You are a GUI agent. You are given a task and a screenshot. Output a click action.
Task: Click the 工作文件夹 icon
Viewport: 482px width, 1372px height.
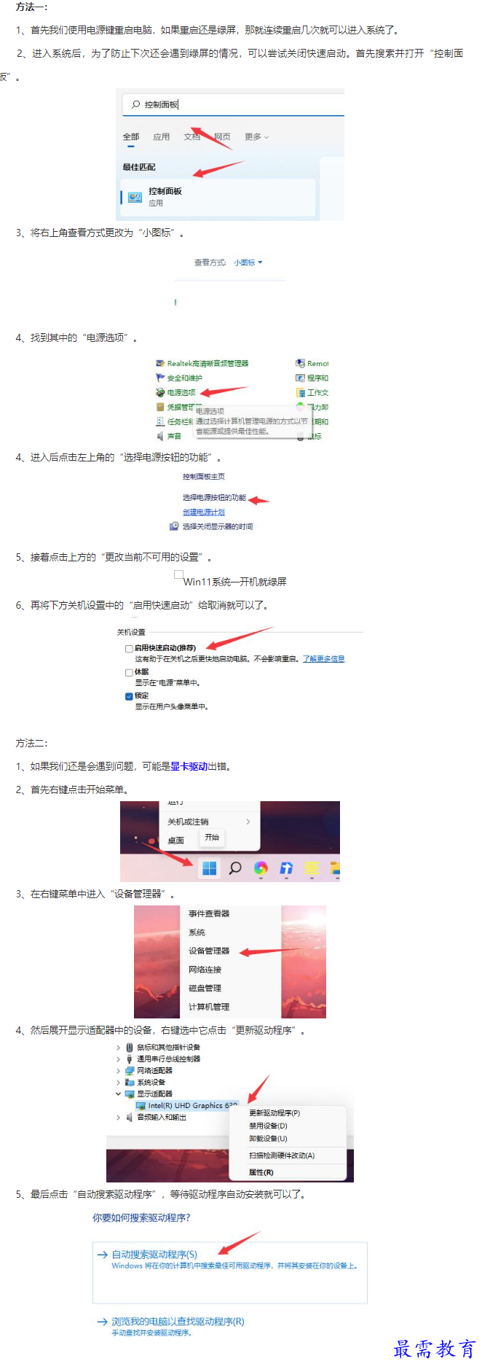(x=300, y=392)
